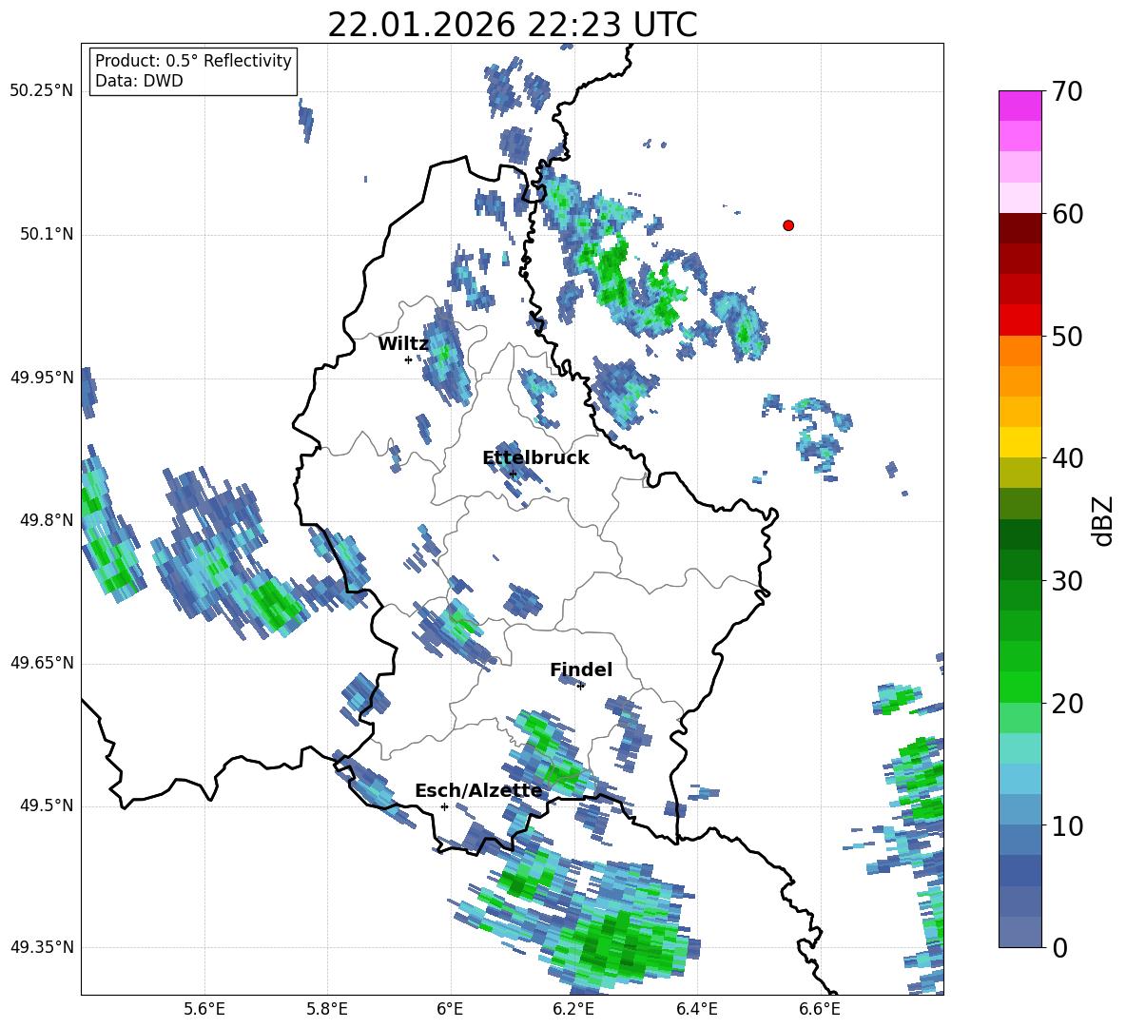Click the 49.5°N latitude label
The height and width of the screenshot is (1028, 1126).
click(x=48, y=805)
